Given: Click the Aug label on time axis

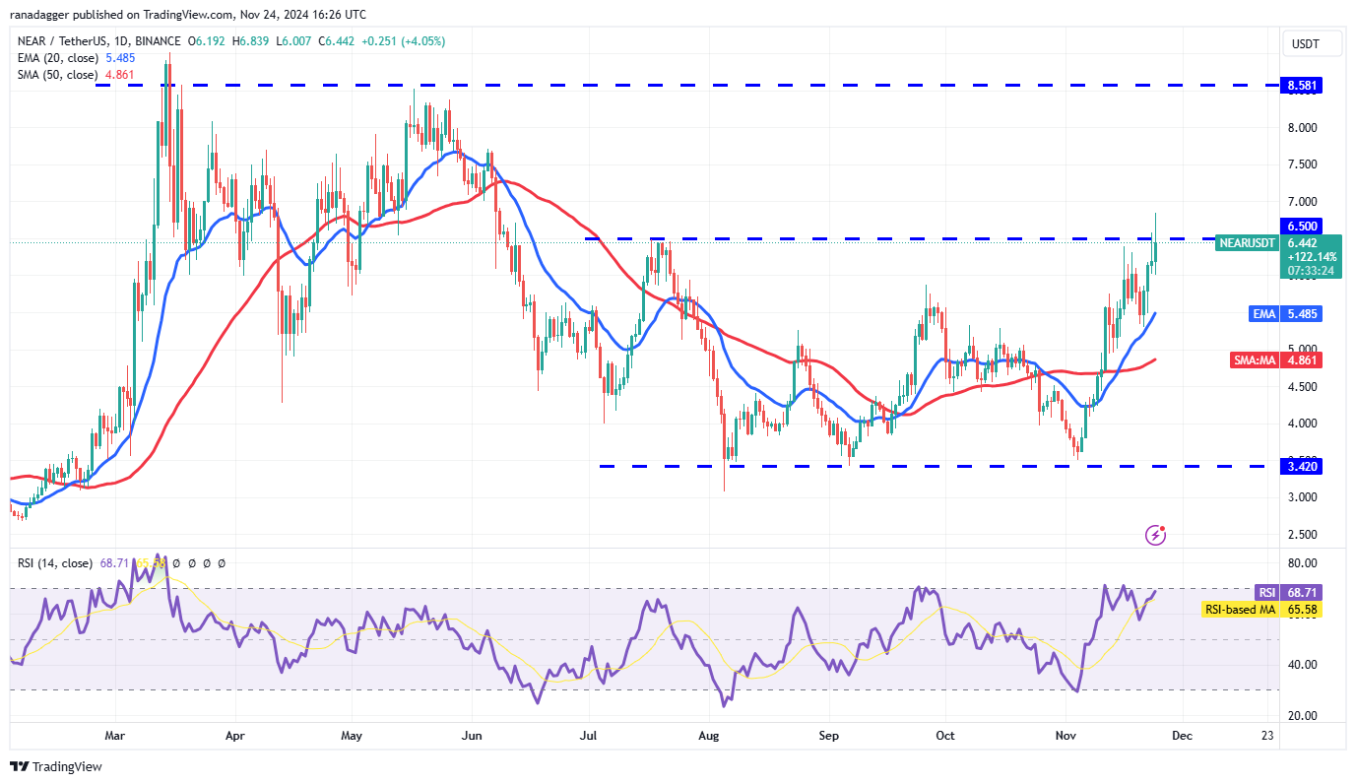Looking at the screenshot, I should coord(709,735).
